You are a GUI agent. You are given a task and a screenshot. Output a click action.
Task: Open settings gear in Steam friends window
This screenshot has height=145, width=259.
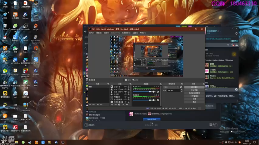(236, 34)
